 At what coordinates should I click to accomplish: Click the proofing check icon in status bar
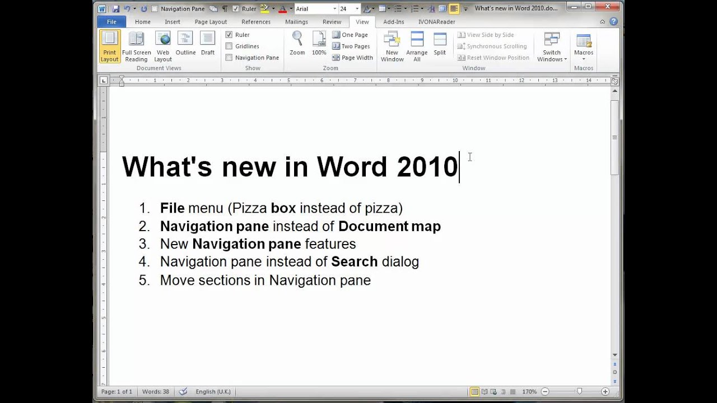tap(182, 391)
